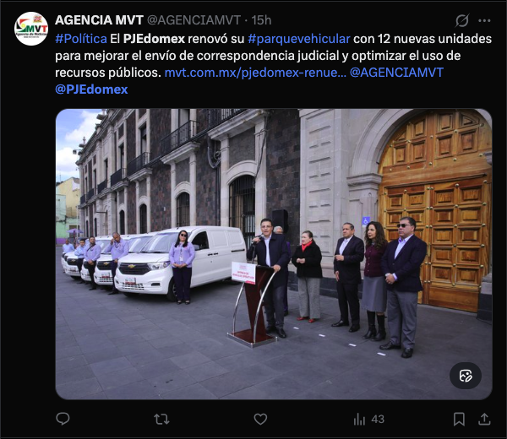View post analytics showing 43 views

coord(369,420)
